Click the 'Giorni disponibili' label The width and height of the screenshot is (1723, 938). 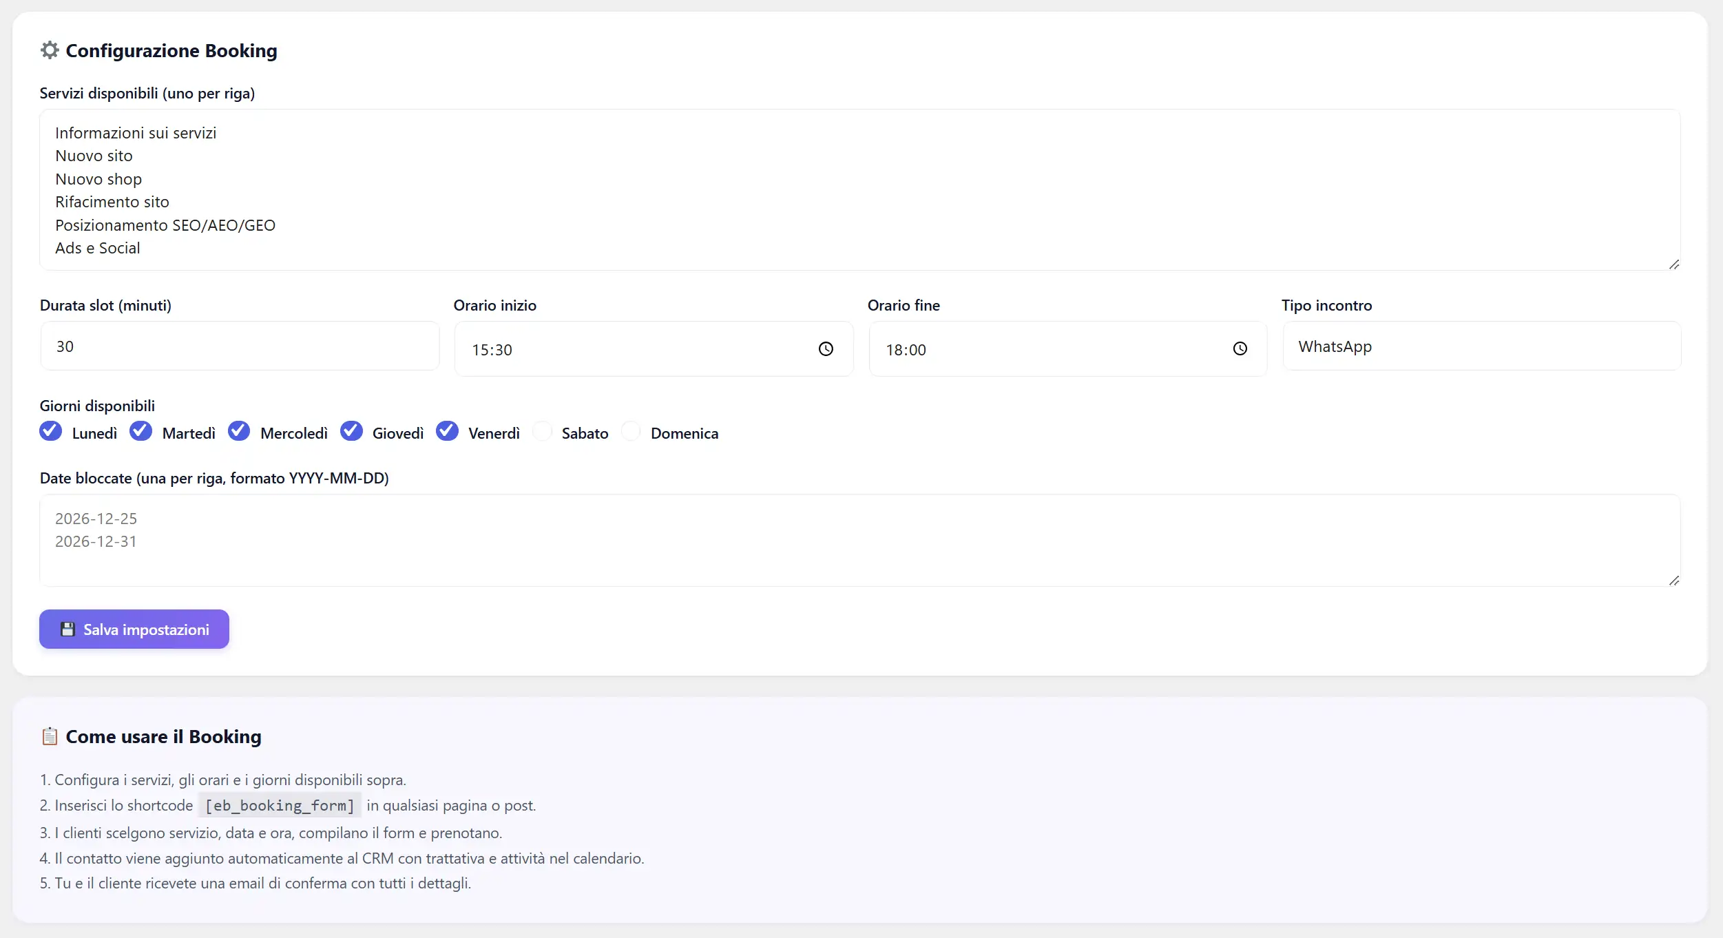(x=97, y=406)
